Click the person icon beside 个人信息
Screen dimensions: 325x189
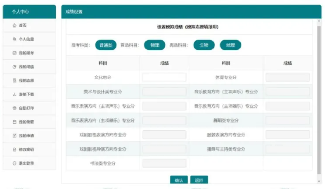(x=14, y=39)
